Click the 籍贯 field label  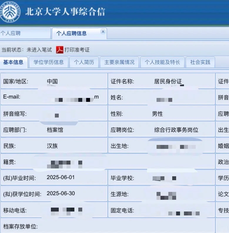[9, 162]
